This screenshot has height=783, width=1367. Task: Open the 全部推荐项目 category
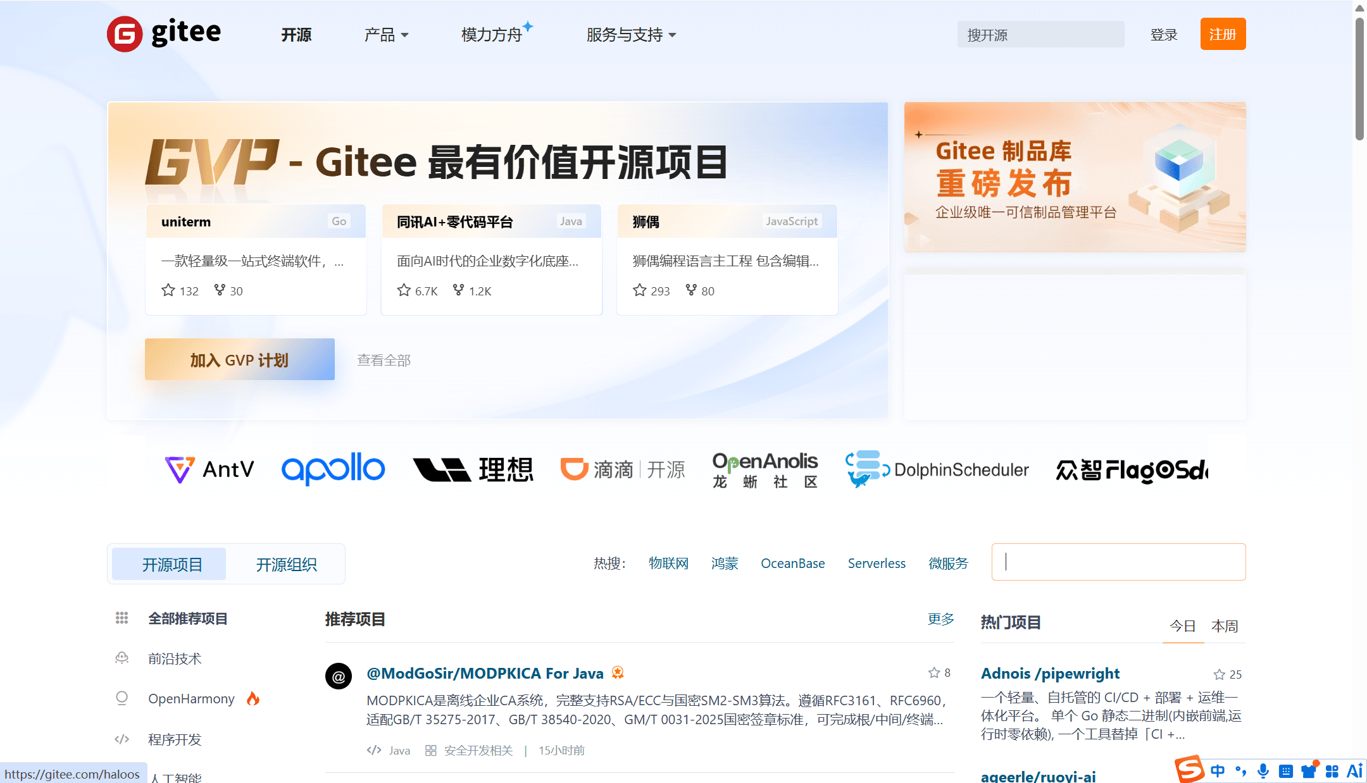point(188,619)
